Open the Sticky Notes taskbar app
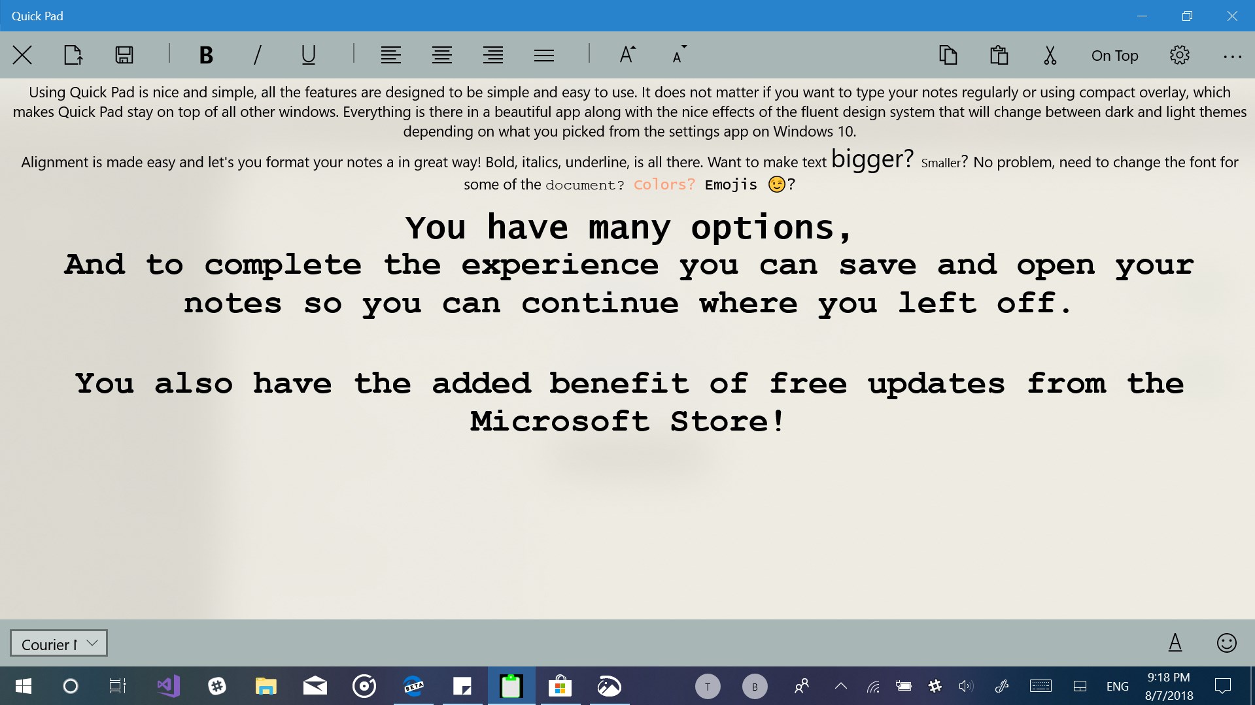 pyautogui.click(x=462, y=686)
